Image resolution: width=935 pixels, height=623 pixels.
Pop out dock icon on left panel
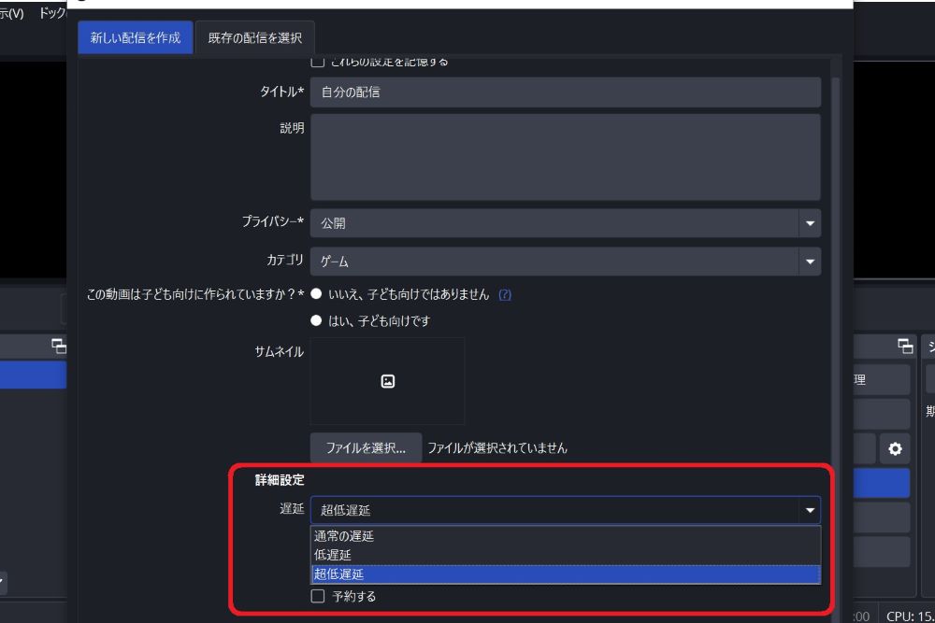pyautogui.click(x=59, y=346)
